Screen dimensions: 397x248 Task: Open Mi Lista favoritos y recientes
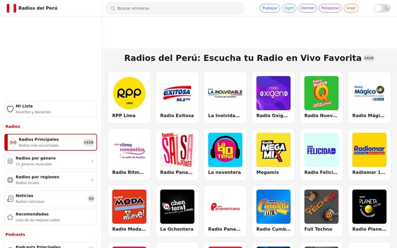[51, 109]
